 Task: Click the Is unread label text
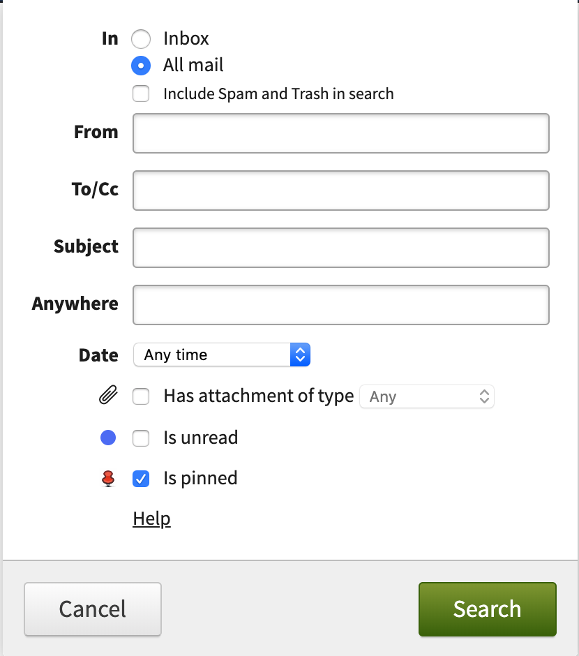[200, 438]
